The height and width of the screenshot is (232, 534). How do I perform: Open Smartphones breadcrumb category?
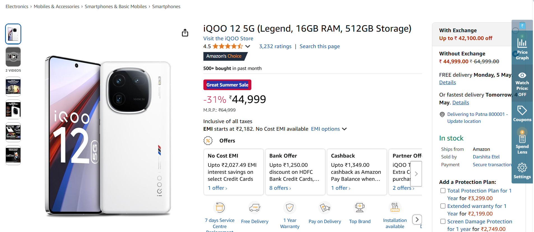166,6
